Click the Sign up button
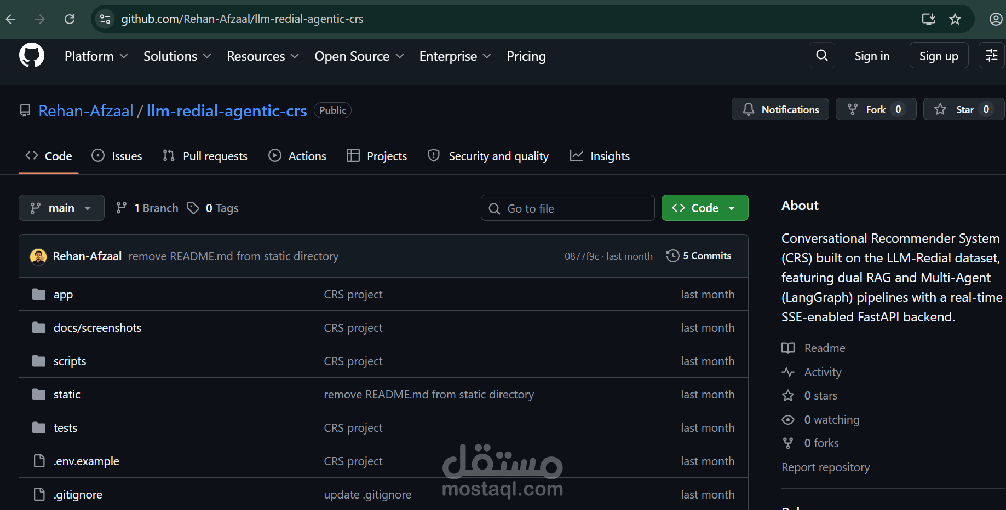 (x=939, y=55)
